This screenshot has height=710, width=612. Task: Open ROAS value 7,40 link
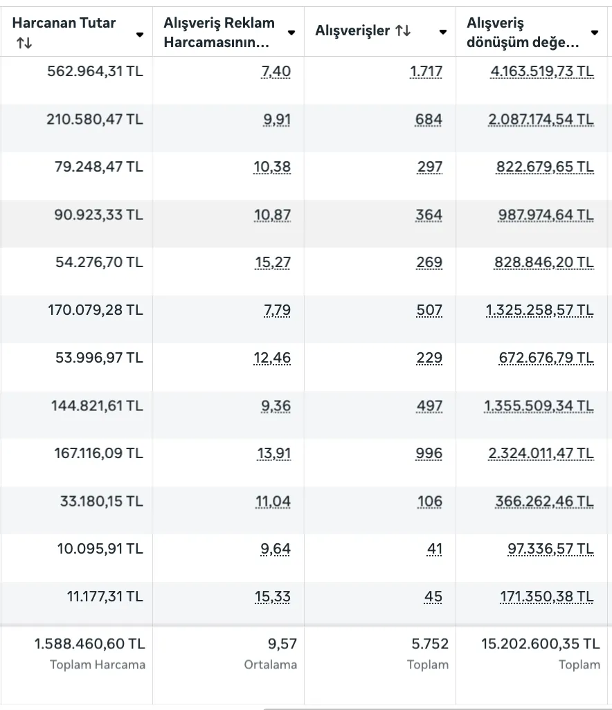tap(276, 71)
